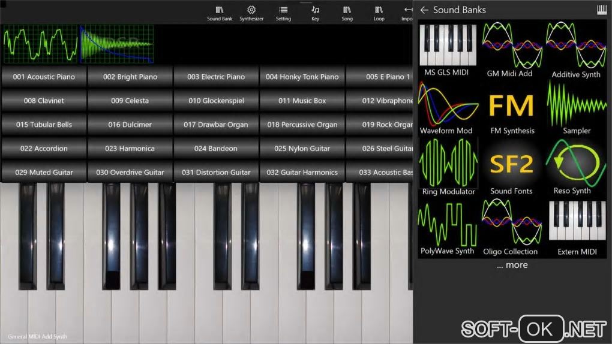Viewport: 612px width, 344px height.
Task: Click the Import toolbar item
Action: (x=407, y=13)
